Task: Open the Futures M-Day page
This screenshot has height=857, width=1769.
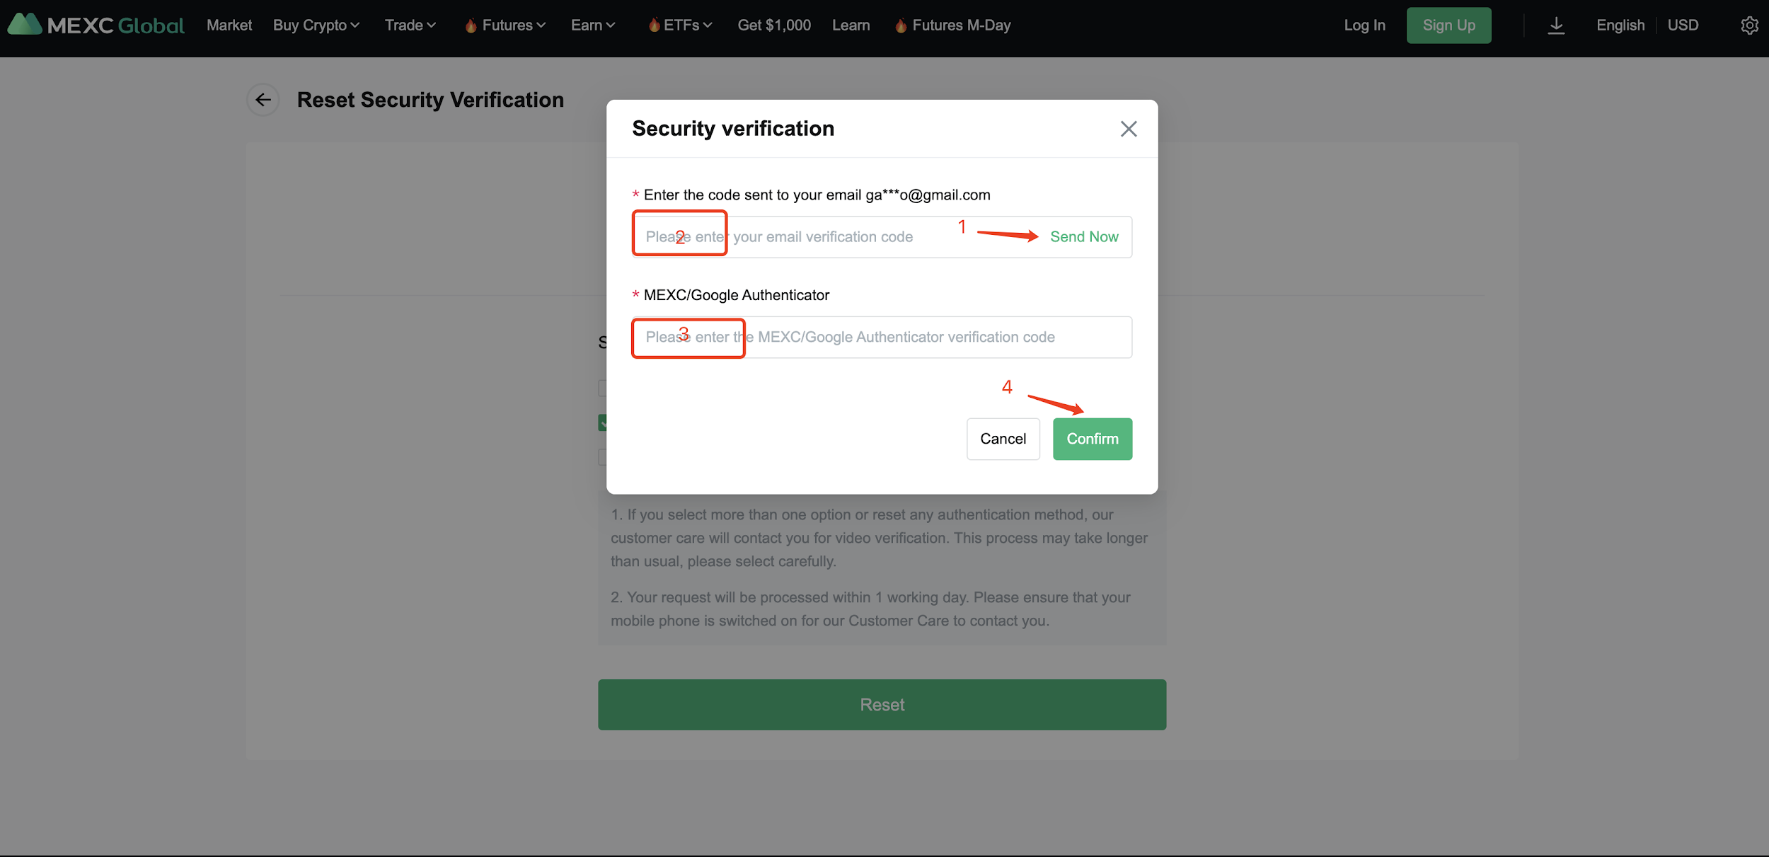Action: [x=961, y=25]
